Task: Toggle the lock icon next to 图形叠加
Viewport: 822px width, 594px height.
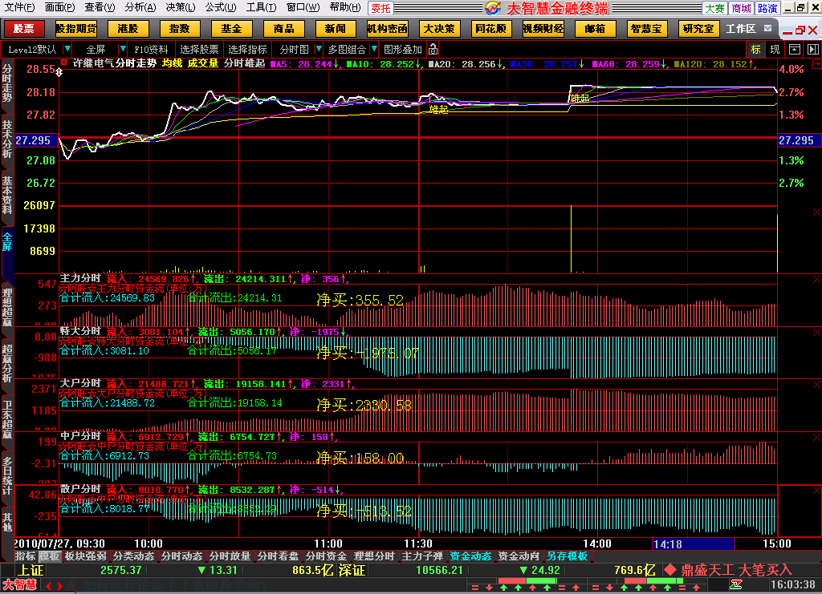Action: 433,49
